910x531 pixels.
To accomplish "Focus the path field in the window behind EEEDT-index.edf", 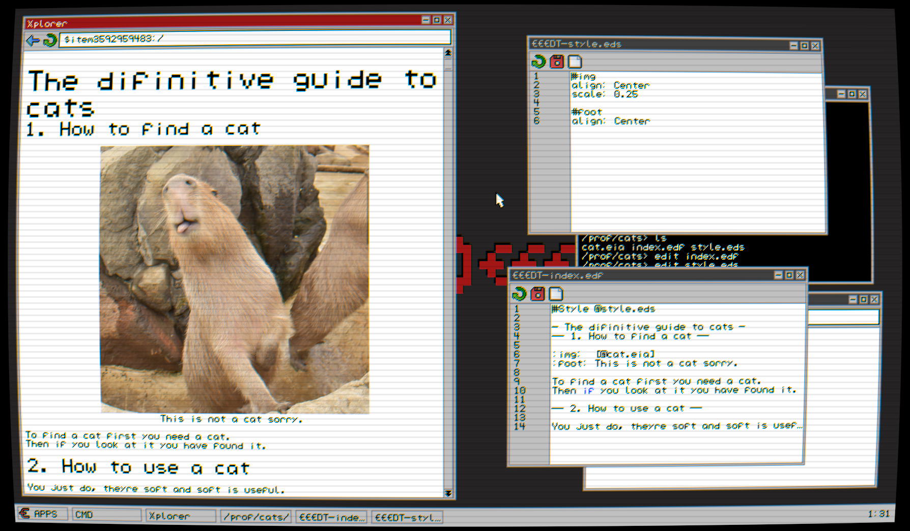I will pyautogui.click(x=843, y=317).
